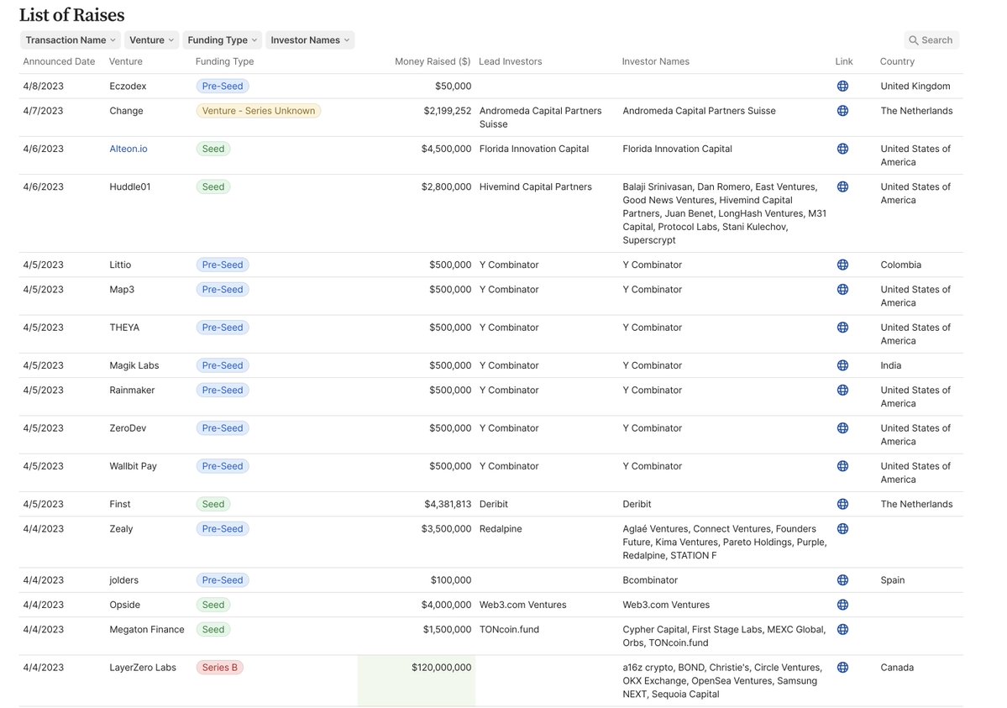Image resolution: width=1007 pixels, height=708 pixels.
Task: Open the globe link for Opside
Action: [x=842, y=605]
